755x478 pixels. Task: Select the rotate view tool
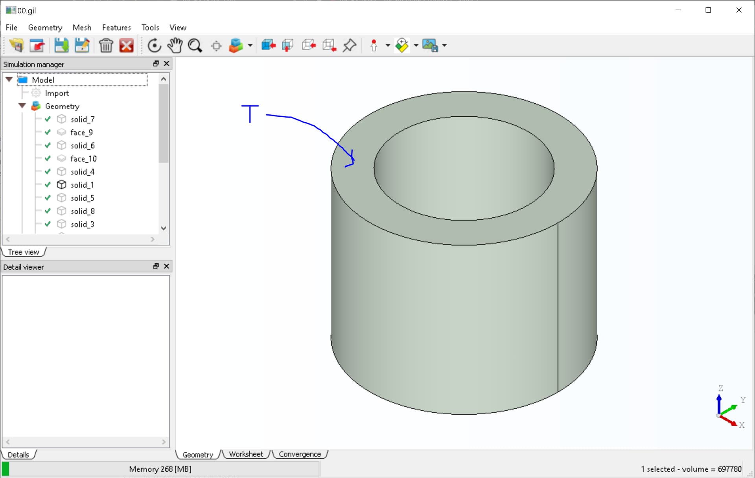[x=154, y=46]
